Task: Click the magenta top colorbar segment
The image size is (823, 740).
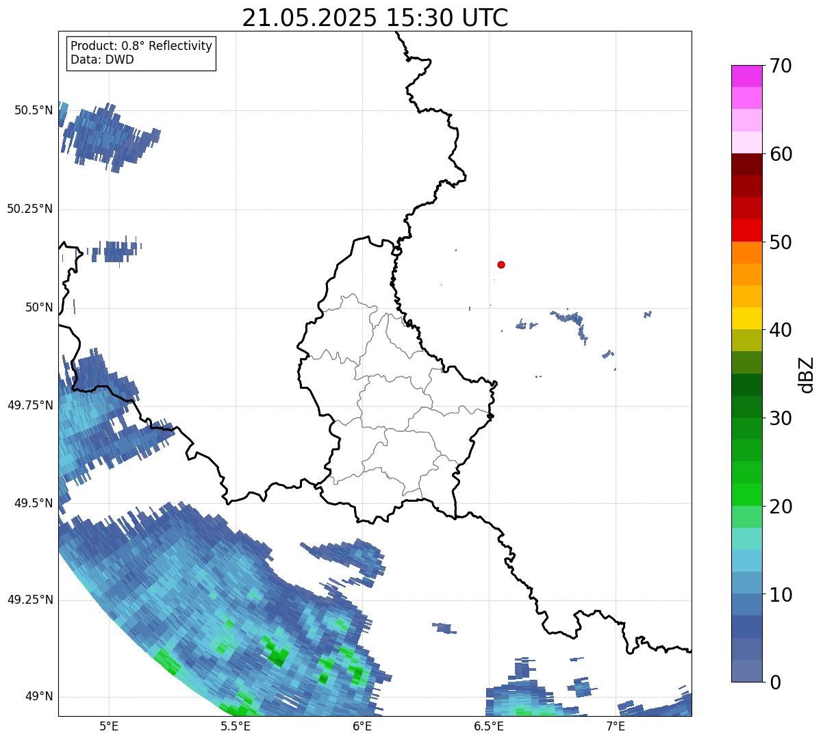Action: [x=746, y=76]
